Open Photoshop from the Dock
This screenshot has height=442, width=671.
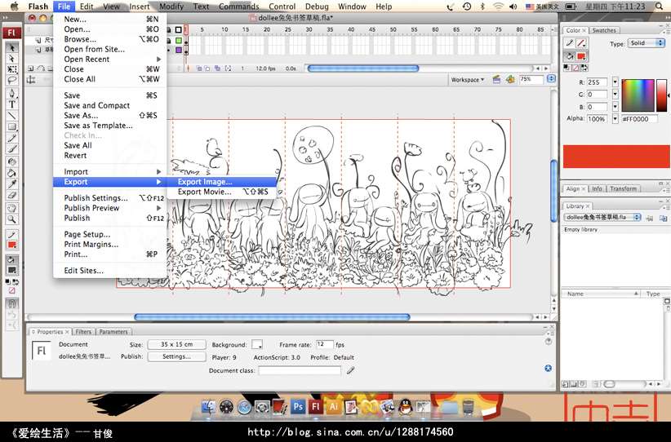[298, 406]
